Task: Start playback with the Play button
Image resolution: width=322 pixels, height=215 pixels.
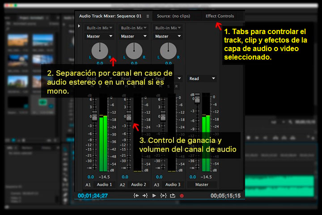Action: (154, 196)
